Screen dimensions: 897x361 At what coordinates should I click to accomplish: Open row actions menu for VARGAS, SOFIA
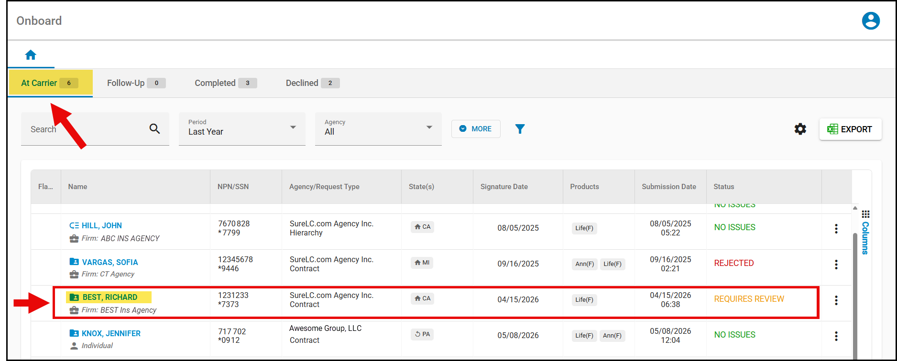point(836,265)
